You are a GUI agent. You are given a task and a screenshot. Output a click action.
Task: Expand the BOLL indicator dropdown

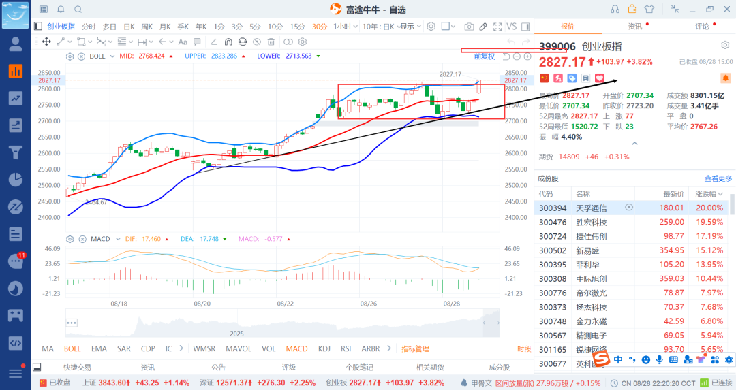click(x=112, y=56)
